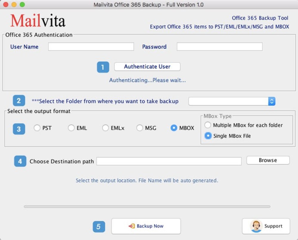Enable Multiple MBox for each folder
This screenshot has height=240, width=298.
click(208, 125)
